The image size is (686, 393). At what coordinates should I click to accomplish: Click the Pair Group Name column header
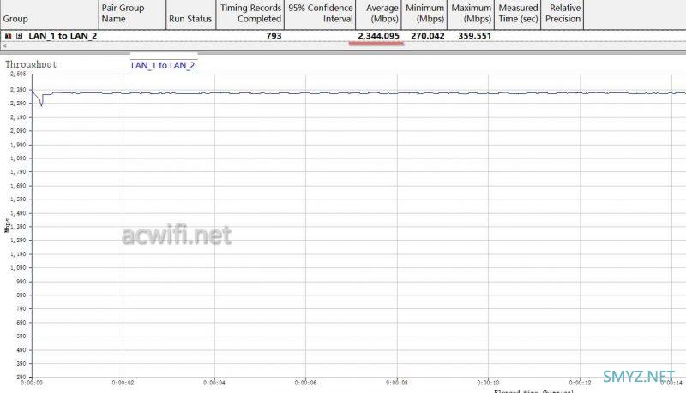123,13
